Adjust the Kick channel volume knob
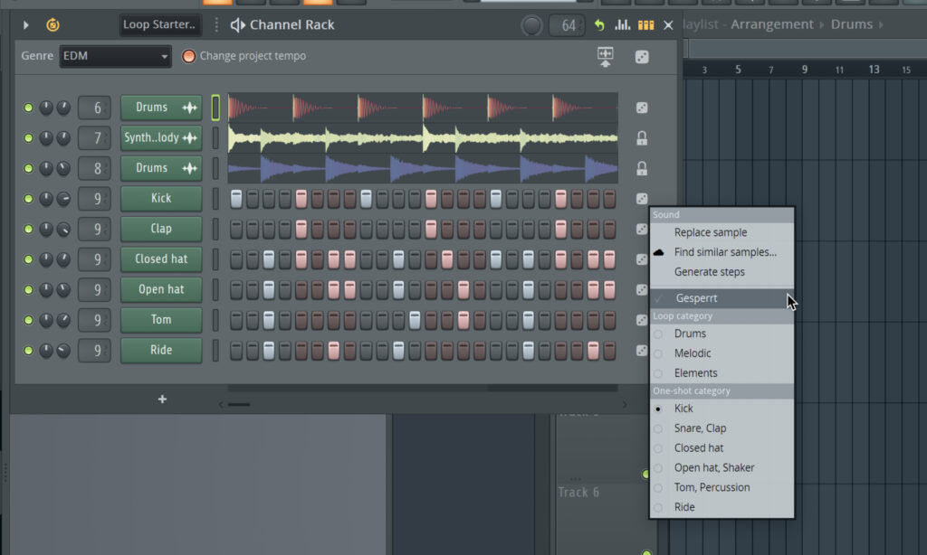This screenshot has width=927, height=555. click(x=63, y=199)
